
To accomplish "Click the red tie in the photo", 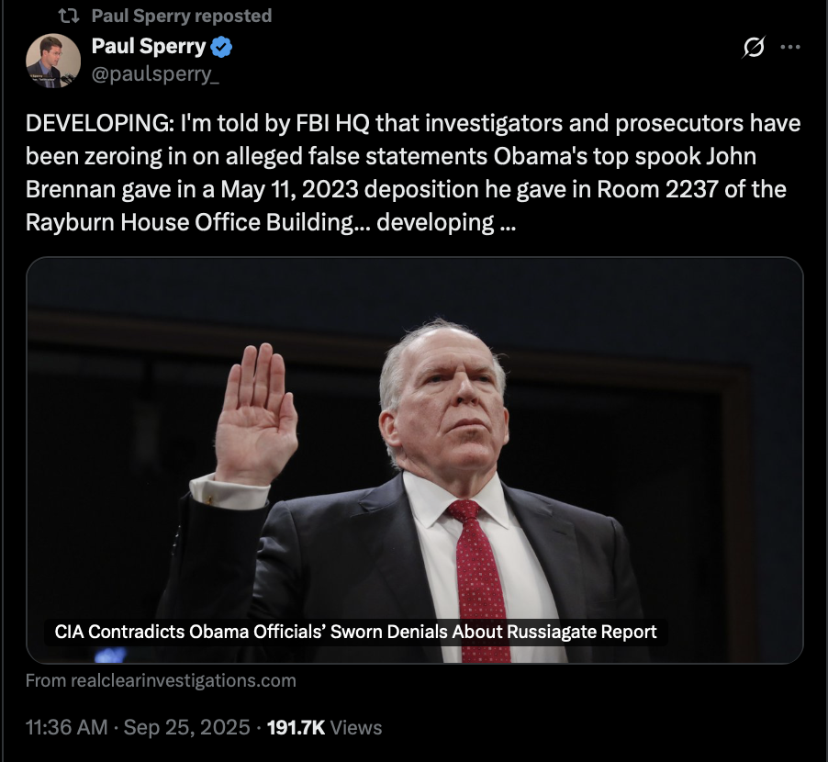I will coord(478,569).
